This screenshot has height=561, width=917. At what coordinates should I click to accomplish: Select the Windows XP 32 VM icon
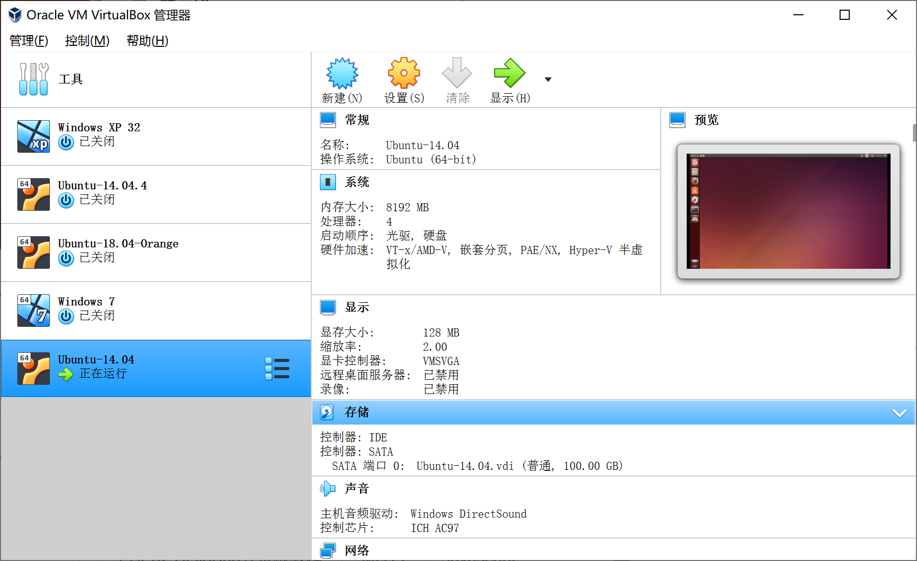pyautogui.click(x=34, y=136)
